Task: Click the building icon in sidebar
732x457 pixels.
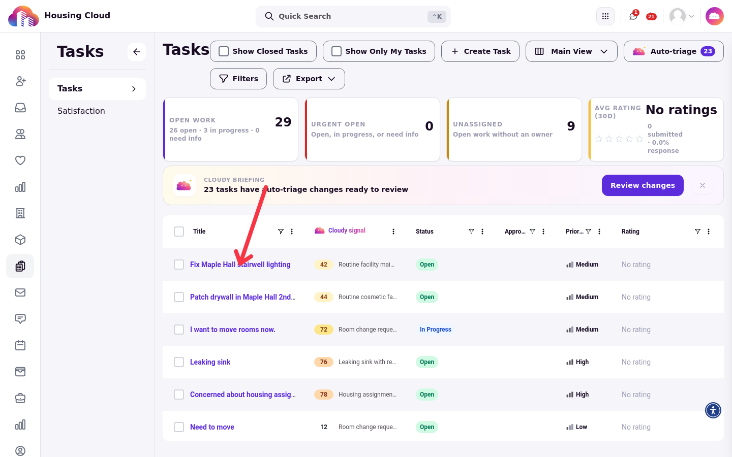Action: coord(20,213)
